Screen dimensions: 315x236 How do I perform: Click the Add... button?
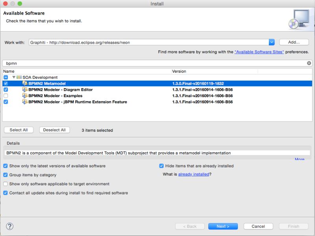294,42
